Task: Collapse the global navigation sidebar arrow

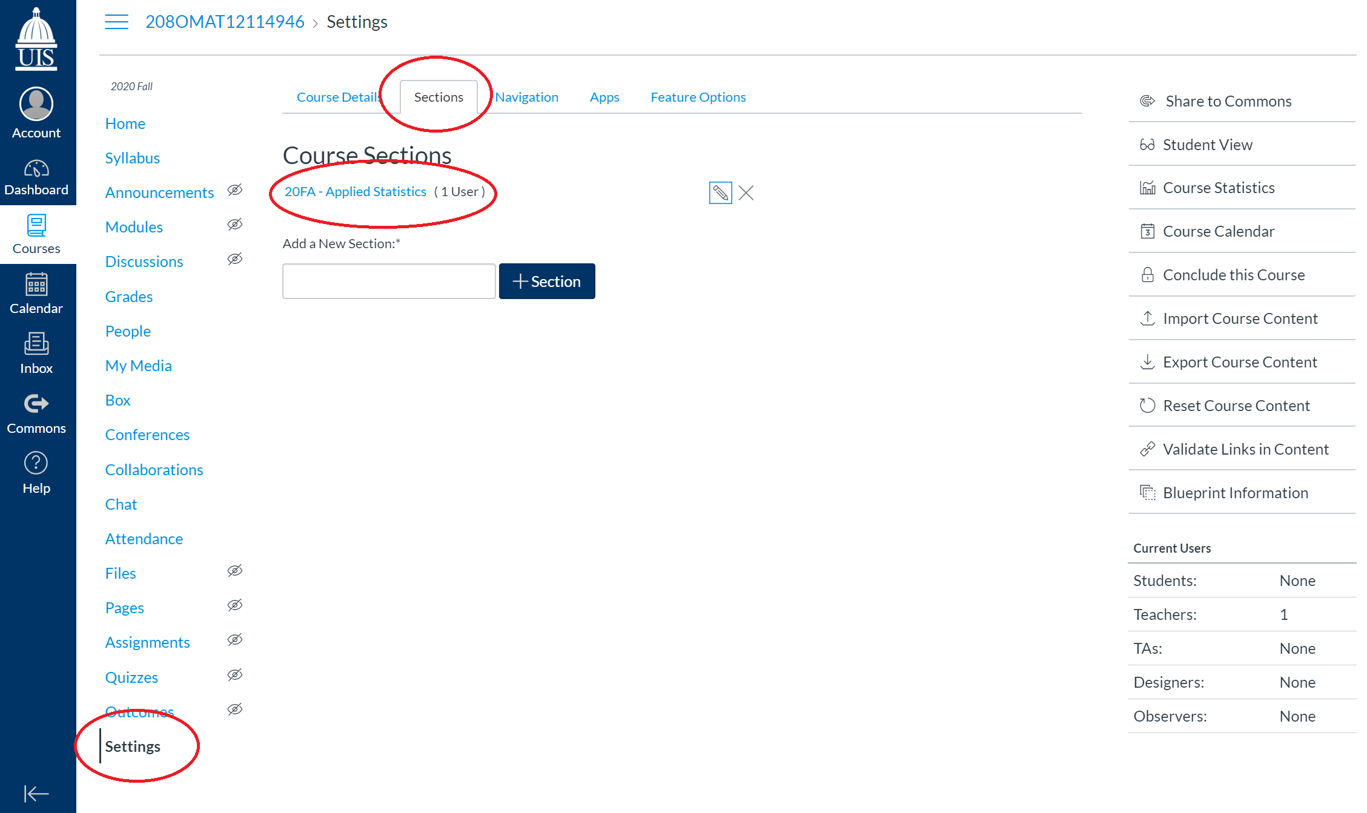Action: (x=36, y=793)
